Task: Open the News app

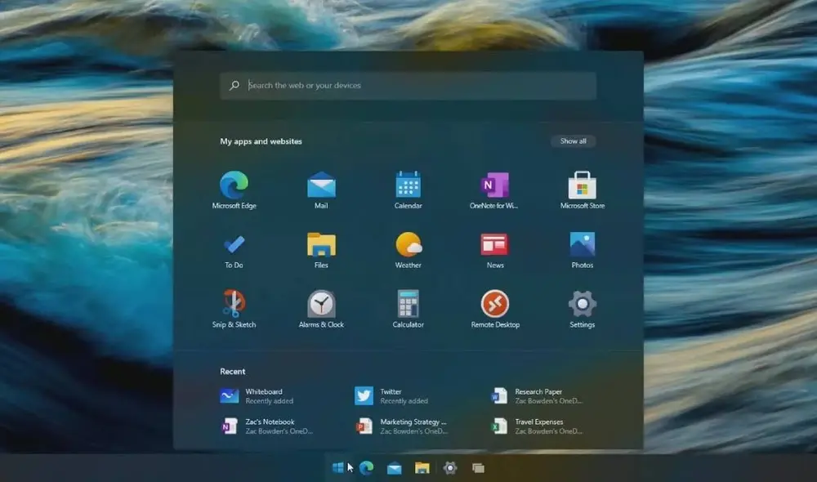Action: 494,246
